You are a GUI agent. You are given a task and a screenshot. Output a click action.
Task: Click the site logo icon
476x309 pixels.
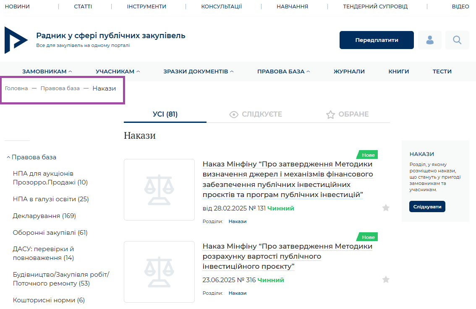pos(16,40)
